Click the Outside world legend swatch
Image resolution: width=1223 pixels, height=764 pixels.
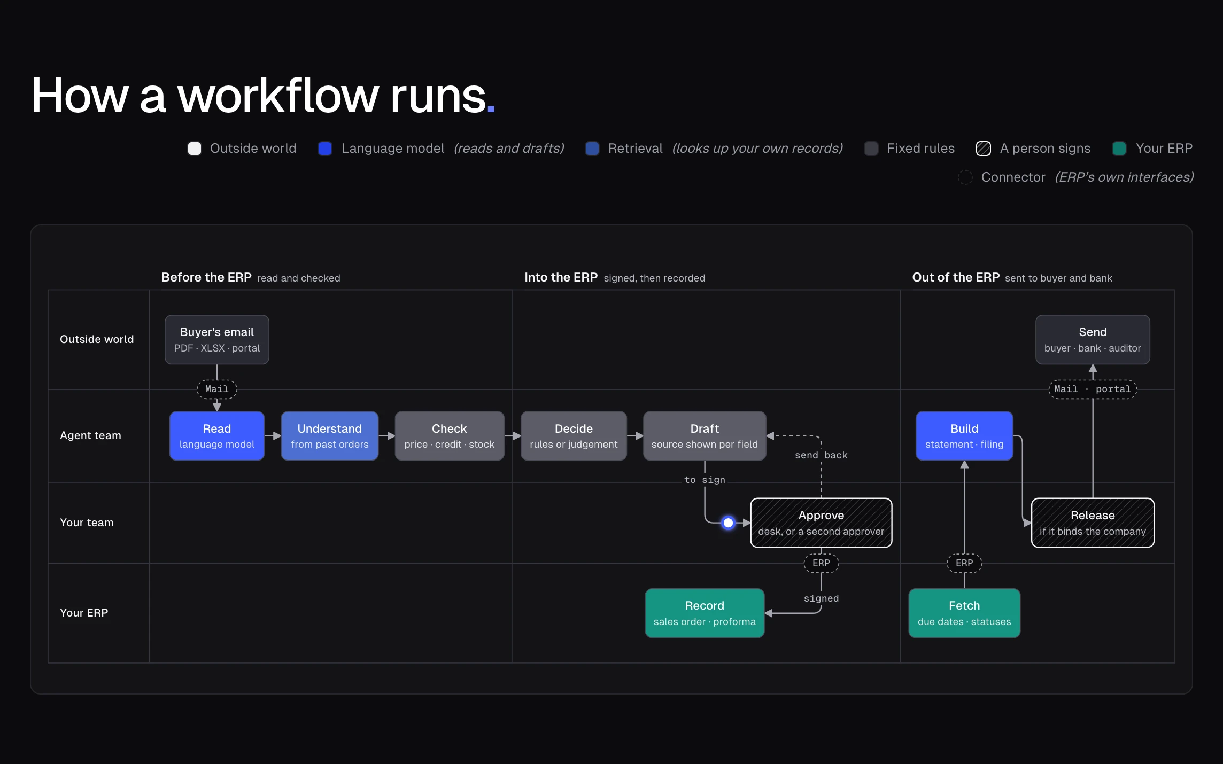pyautogui.click(x=195, y=149)
